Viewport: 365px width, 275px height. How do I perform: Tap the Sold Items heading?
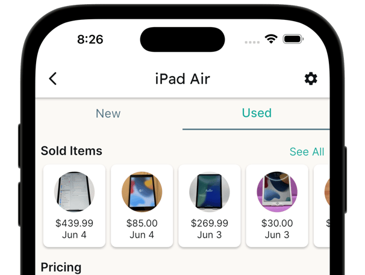click(x=72, y=151)
